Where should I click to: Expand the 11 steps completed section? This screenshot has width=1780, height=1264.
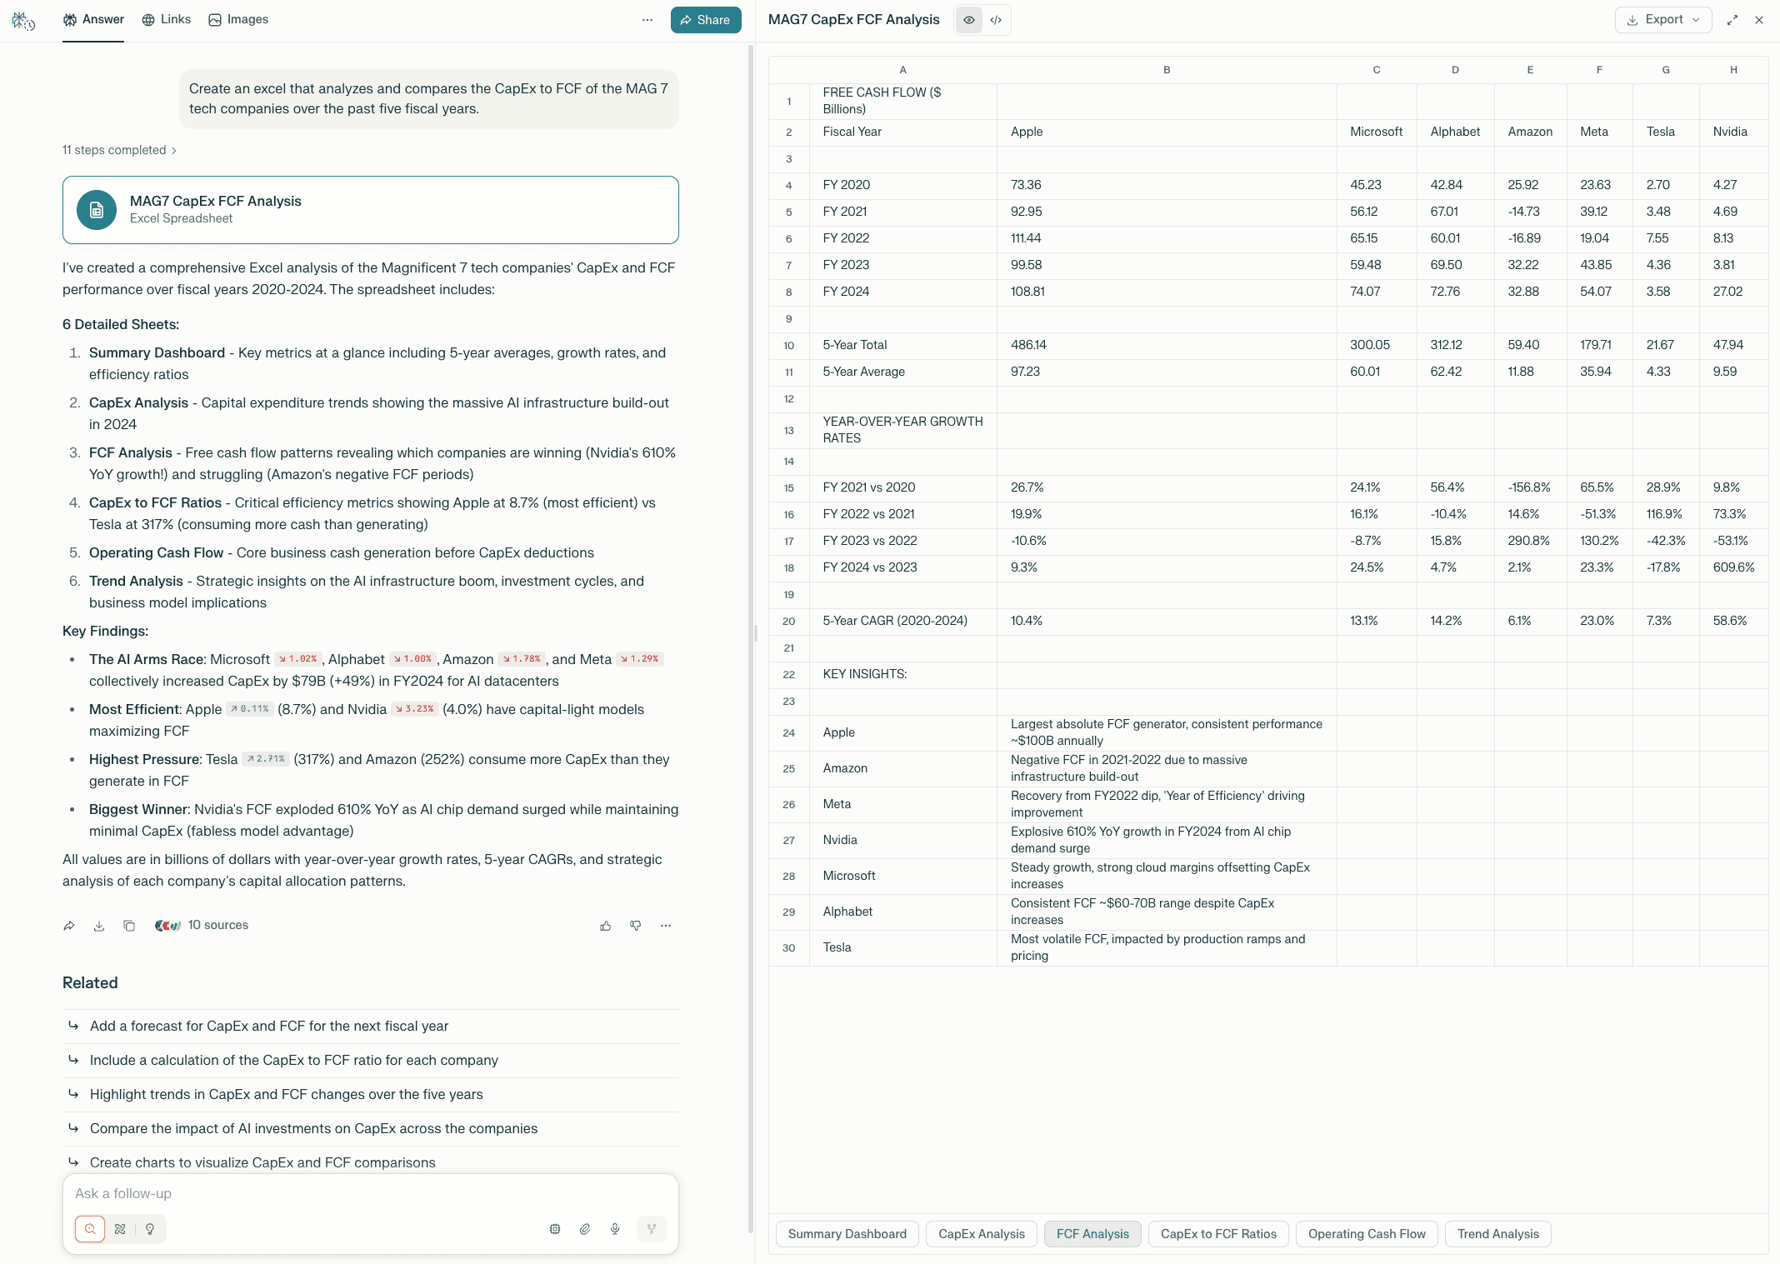pos(119,150)
